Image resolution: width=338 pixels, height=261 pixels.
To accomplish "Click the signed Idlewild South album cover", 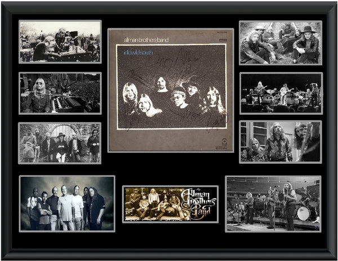I will click(171, 91).
